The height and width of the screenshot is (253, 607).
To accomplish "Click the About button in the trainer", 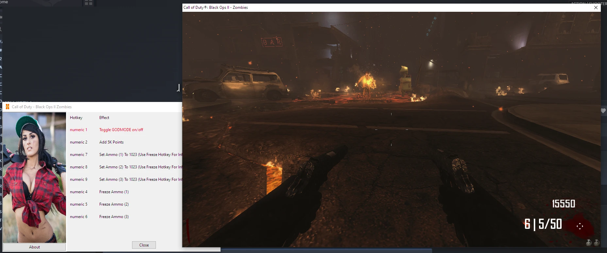I will (x=34, y=247).
